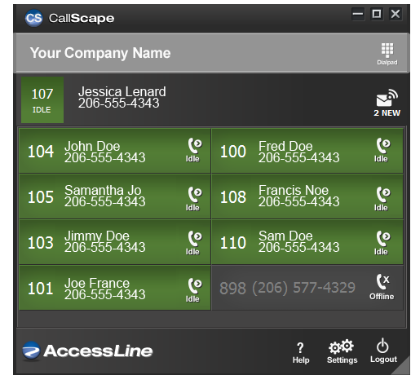Log out with the power icon
The image size is (411, 375).
pos(383,351)
